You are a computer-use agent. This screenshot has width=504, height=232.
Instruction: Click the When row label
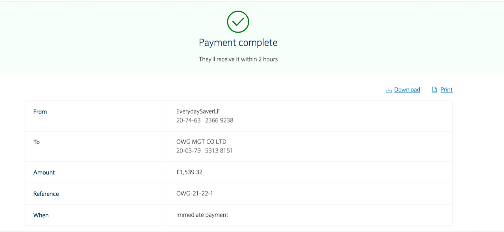coord(41,215)
